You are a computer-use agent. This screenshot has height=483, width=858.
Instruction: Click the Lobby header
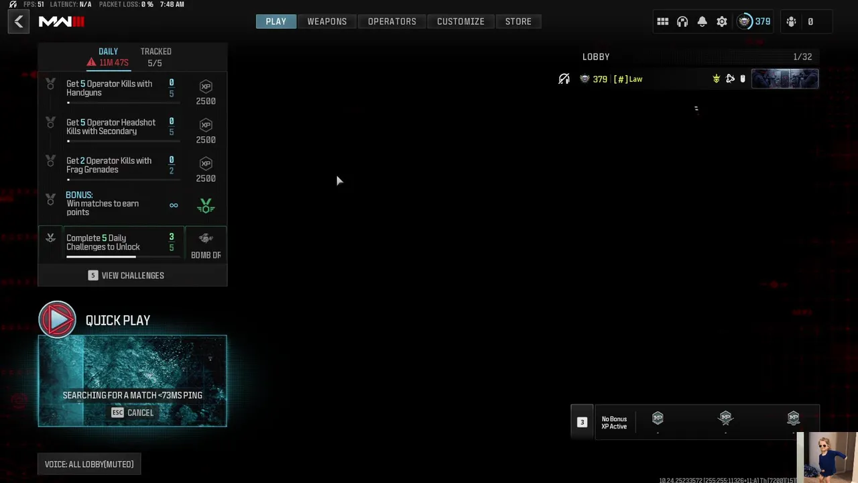[596, 57]
